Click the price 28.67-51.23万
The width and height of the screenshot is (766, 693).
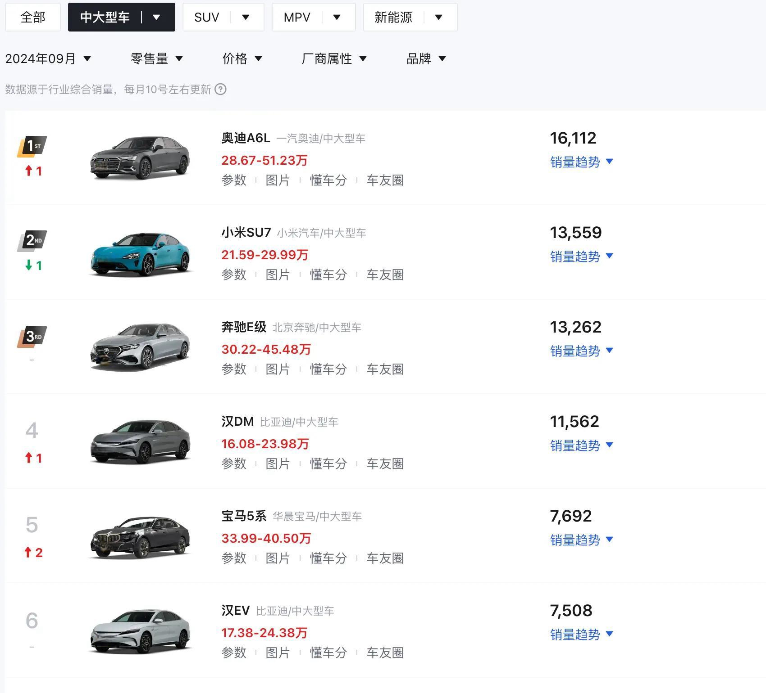point(264,160)
